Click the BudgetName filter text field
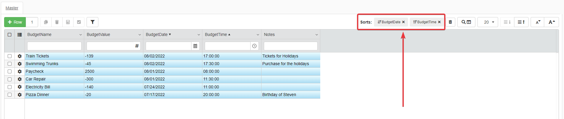Screen dimensions: 564x119 [54, 46]
